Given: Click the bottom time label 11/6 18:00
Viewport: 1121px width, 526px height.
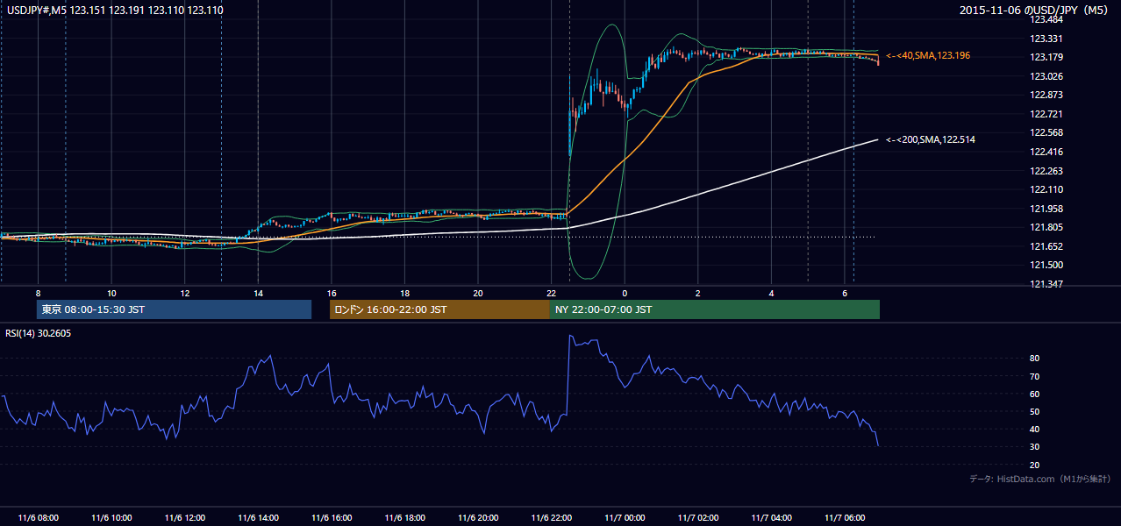Looking at the screenshot, I should coord(404,518).
